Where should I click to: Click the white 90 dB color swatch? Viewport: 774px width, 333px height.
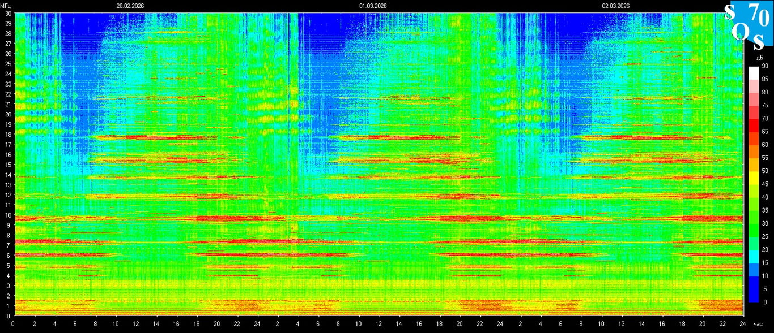pyautogui.click(x=753, y=72)
